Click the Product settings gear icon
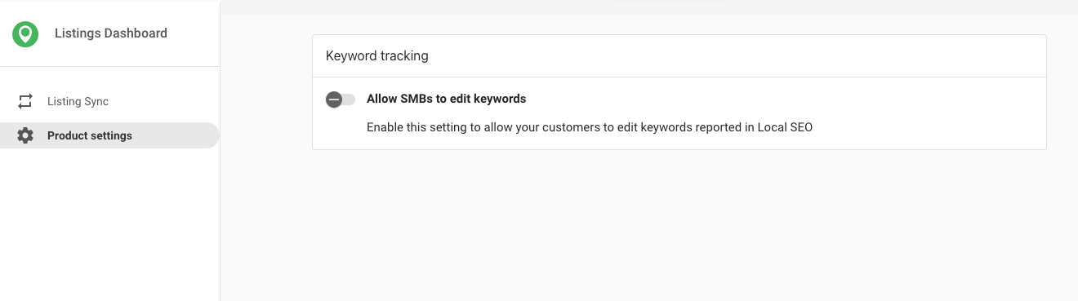Image resolution: width=1078 pixels, height=301 pixels. click(x=25, y=135)
